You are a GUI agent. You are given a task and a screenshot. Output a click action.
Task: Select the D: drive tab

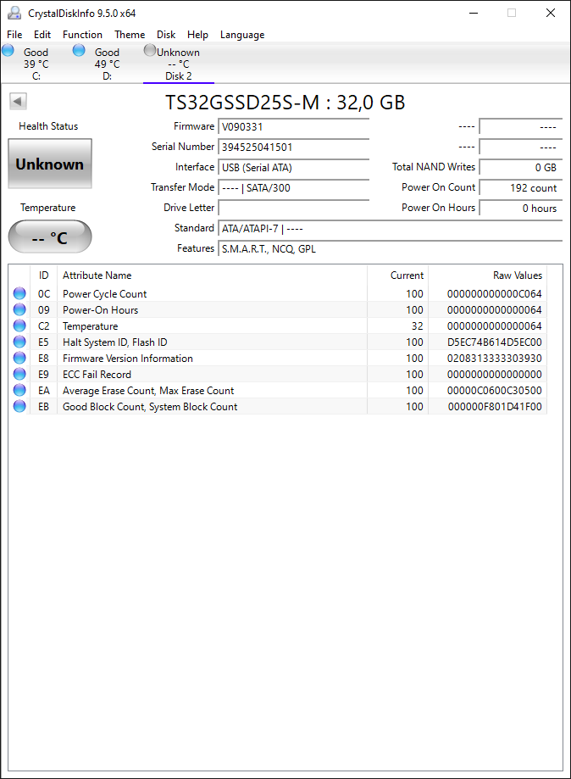(x=107, y=64)
